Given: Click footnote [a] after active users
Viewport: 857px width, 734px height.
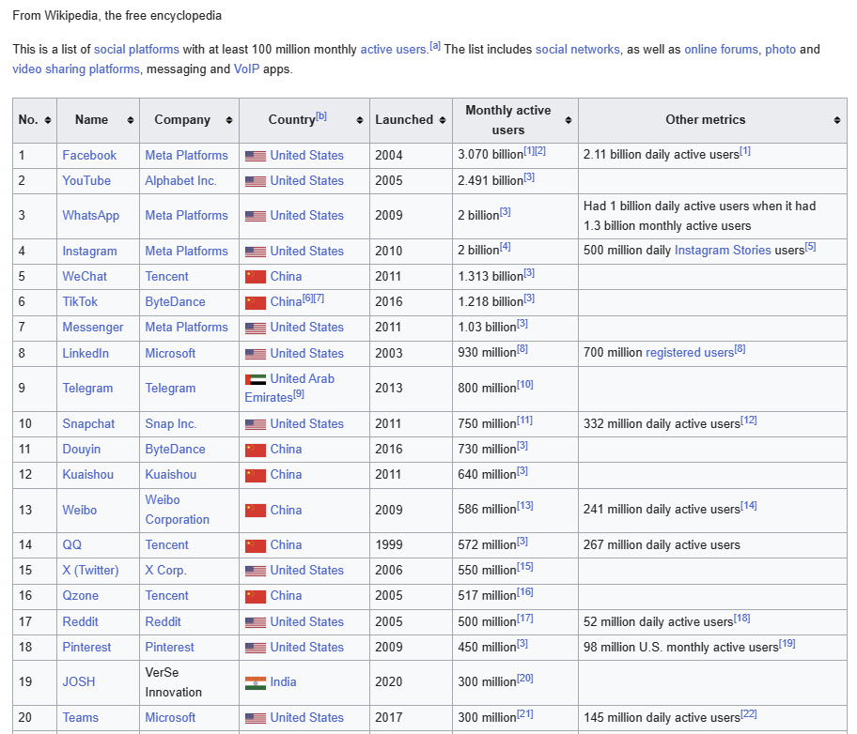Looking at the screenshot, I should coord(433,44).
